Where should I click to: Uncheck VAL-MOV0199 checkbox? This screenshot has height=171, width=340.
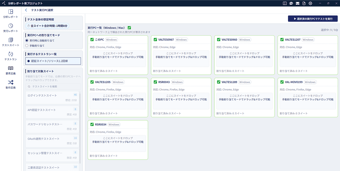click(x=282, y=82)
